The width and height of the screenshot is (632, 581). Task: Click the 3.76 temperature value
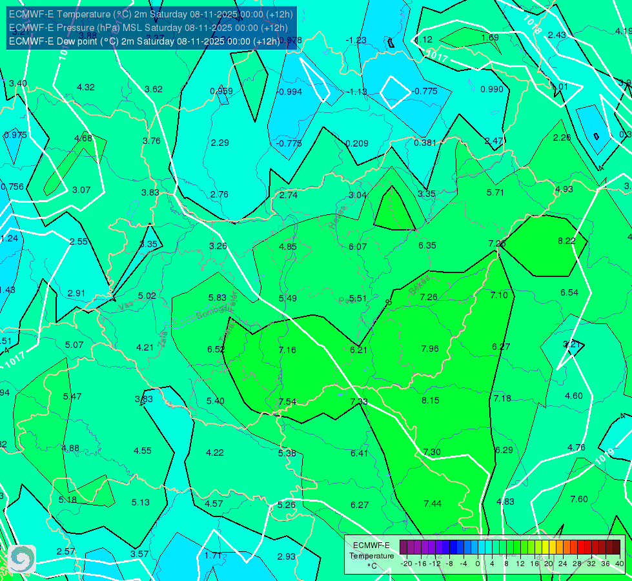tap(152, 141)
